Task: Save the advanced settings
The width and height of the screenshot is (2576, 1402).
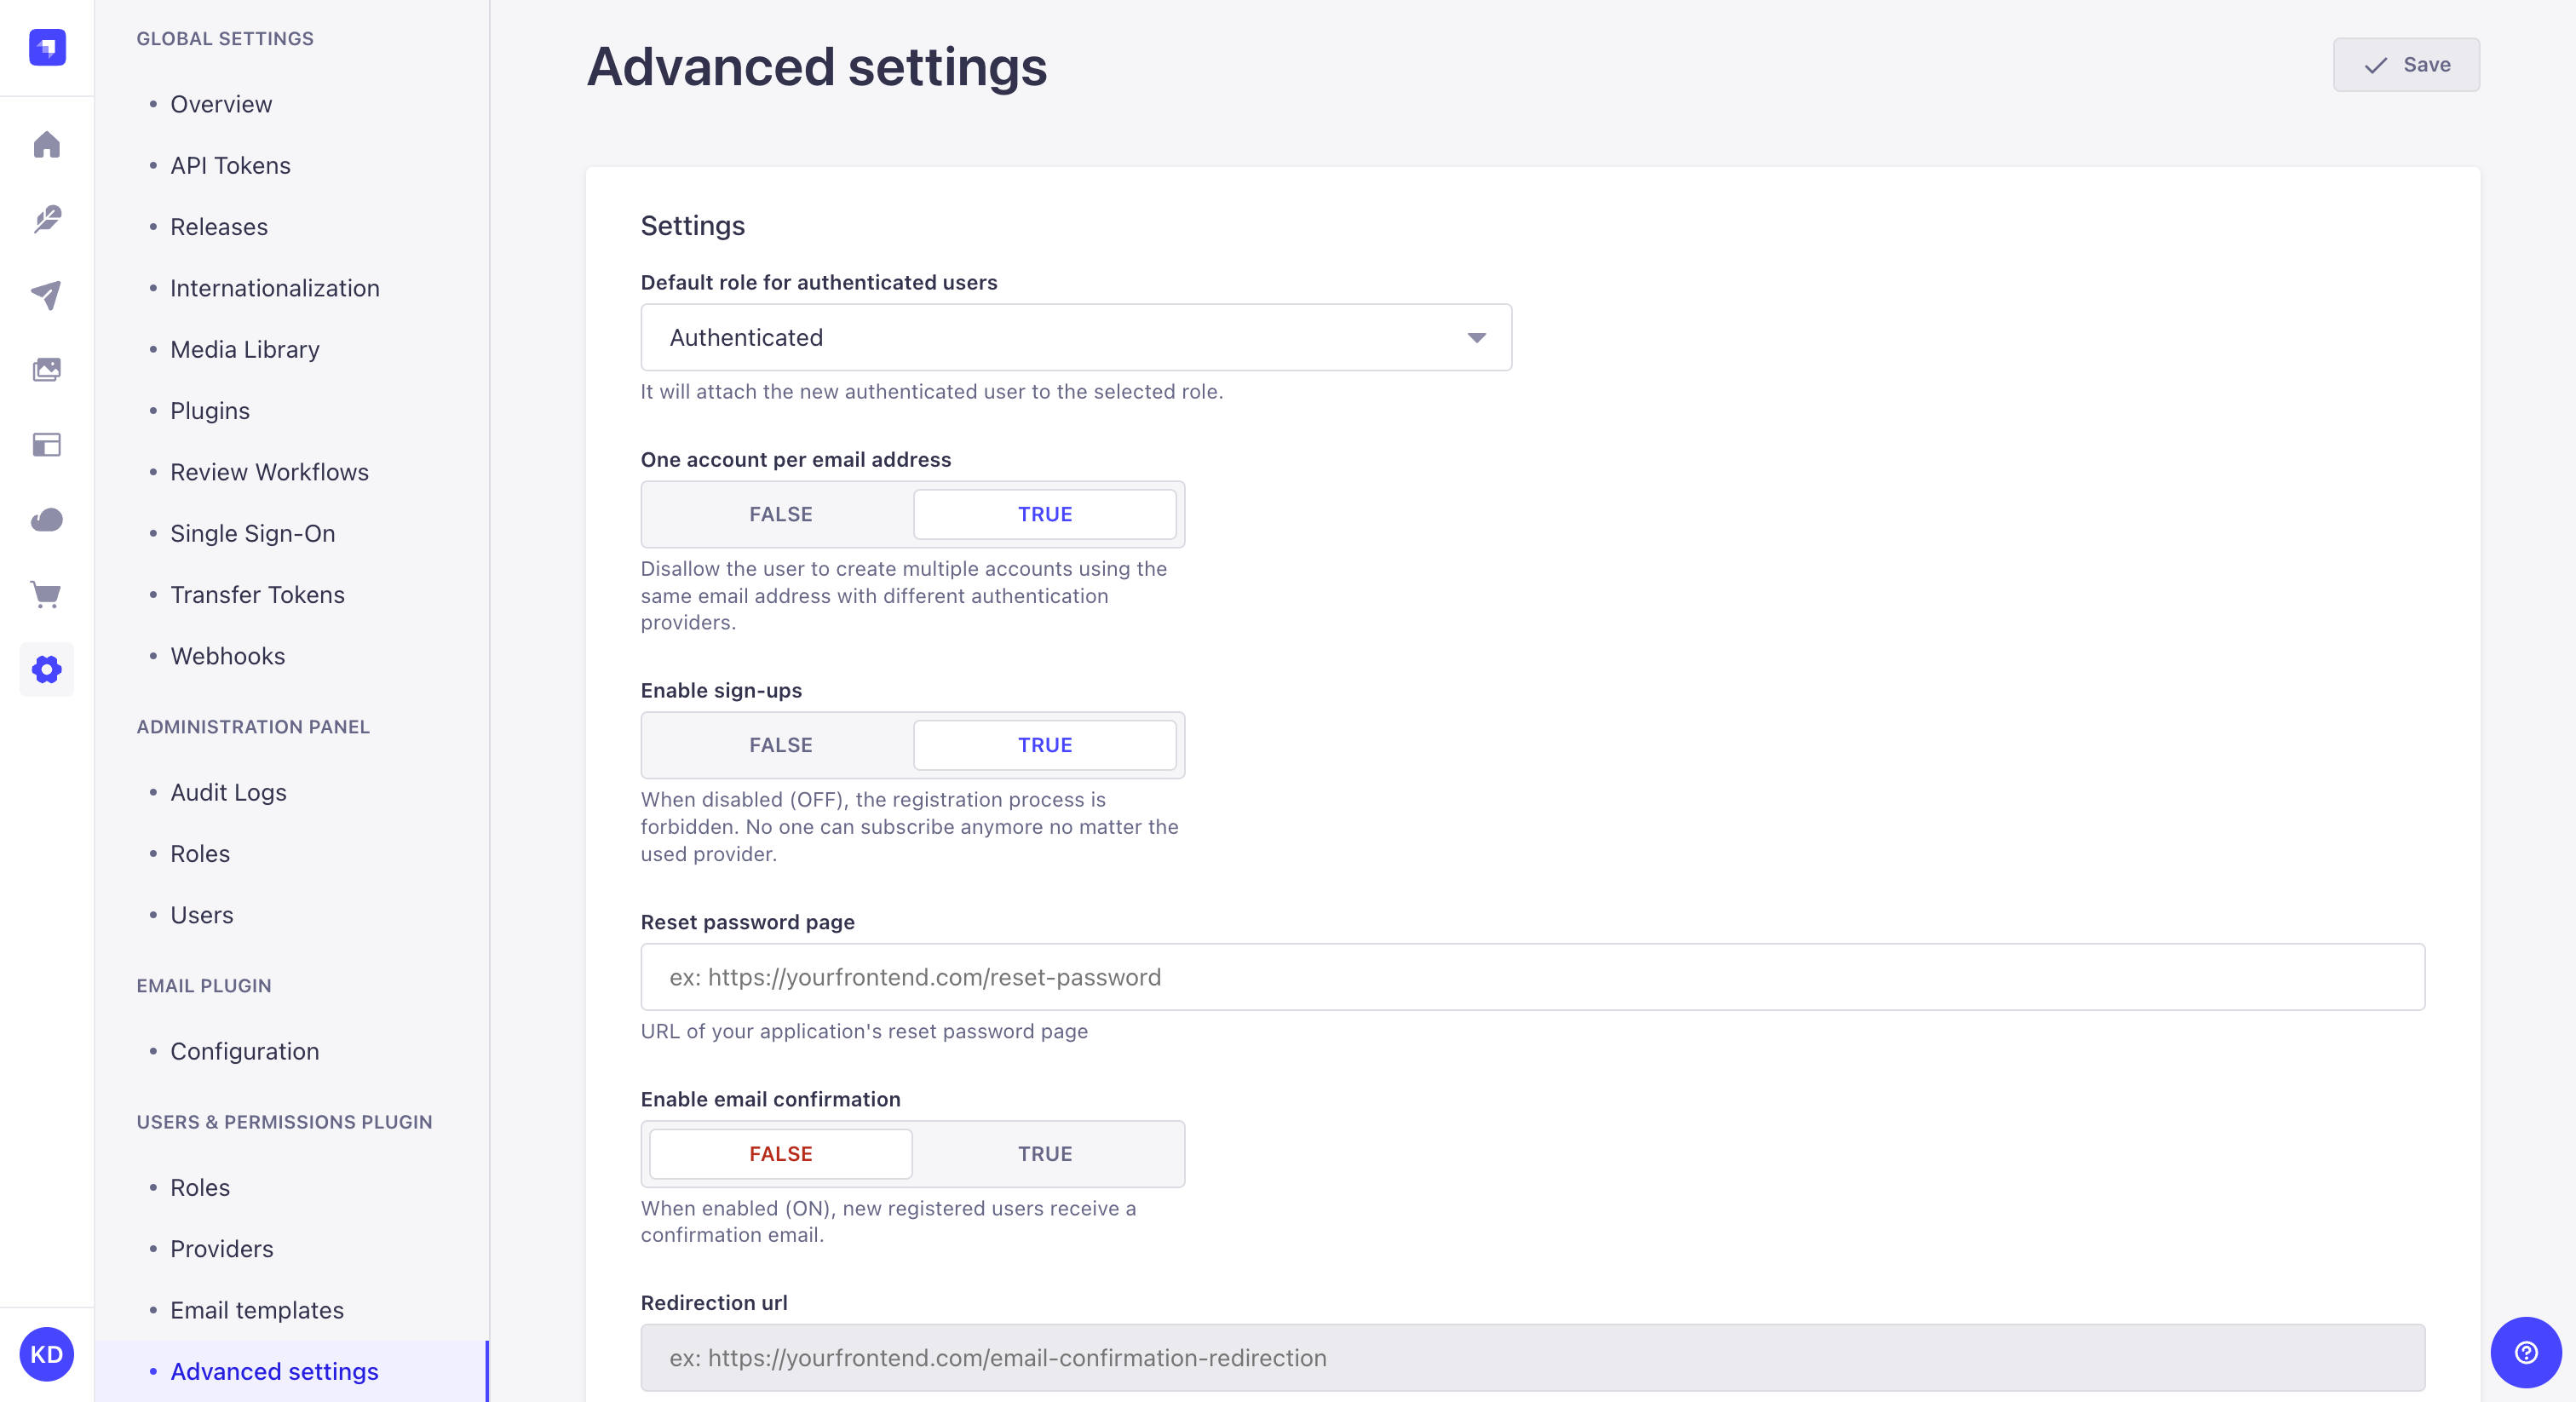Action: click(2406, 64)
